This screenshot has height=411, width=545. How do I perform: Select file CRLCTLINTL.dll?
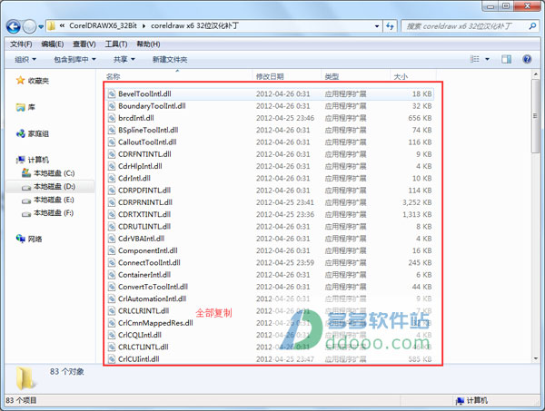pyautogui.click(x=271, y=347)
